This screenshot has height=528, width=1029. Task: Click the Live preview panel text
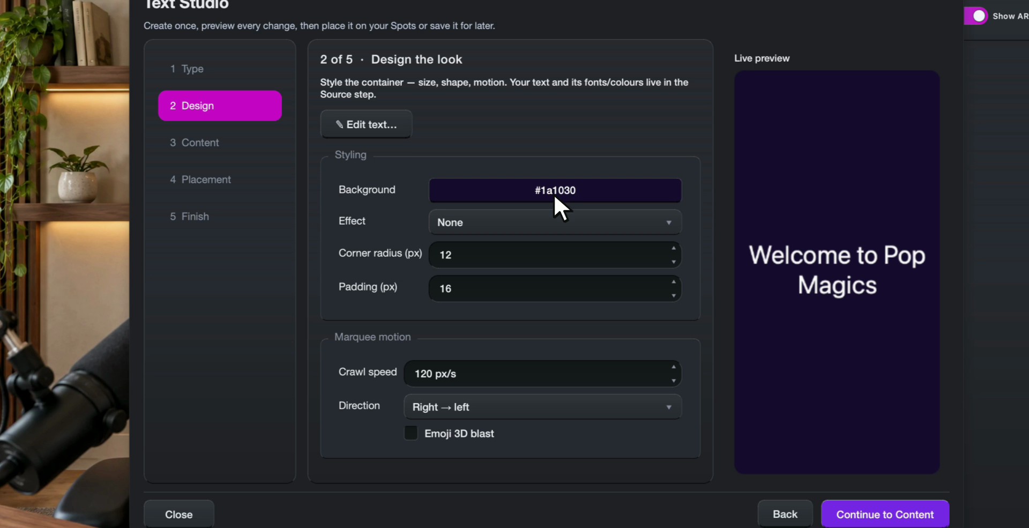(x=837, y=270)
